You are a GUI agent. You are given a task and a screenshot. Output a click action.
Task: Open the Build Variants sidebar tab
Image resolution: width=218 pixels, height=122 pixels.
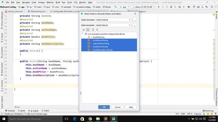pos(2,69)
